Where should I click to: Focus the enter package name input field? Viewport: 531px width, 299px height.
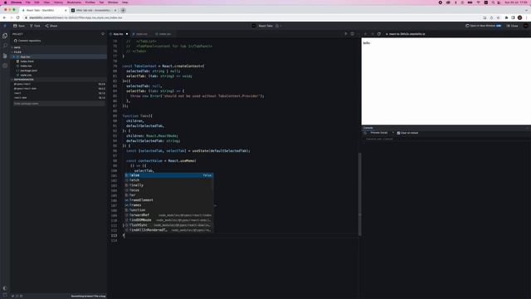click(x=59, y=104)
